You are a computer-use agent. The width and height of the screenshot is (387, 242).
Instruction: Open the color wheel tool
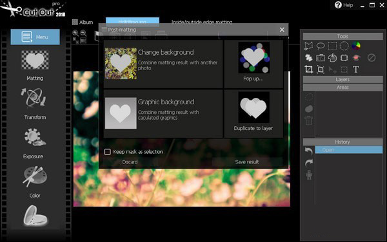pyautogui.click(x=356, y=46)
